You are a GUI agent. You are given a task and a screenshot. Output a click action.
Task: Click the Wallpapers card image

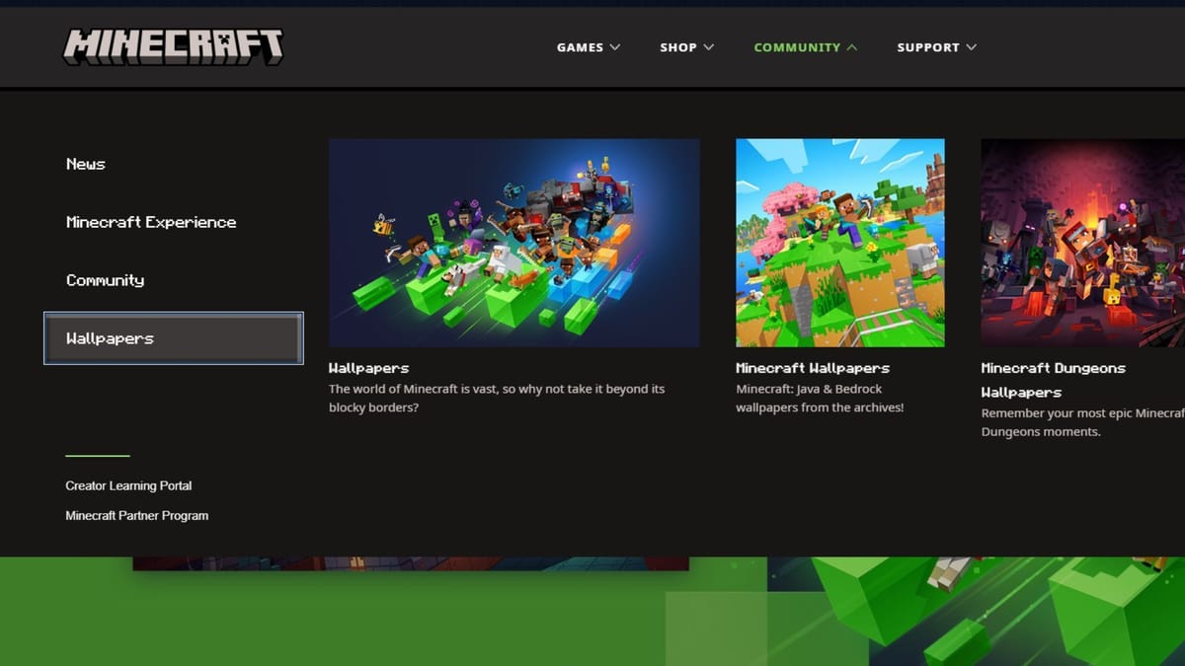pos(514,242)
